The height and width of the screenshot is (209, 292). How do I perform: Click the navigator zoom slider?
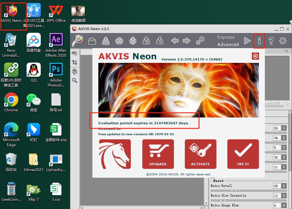point(274,106)
